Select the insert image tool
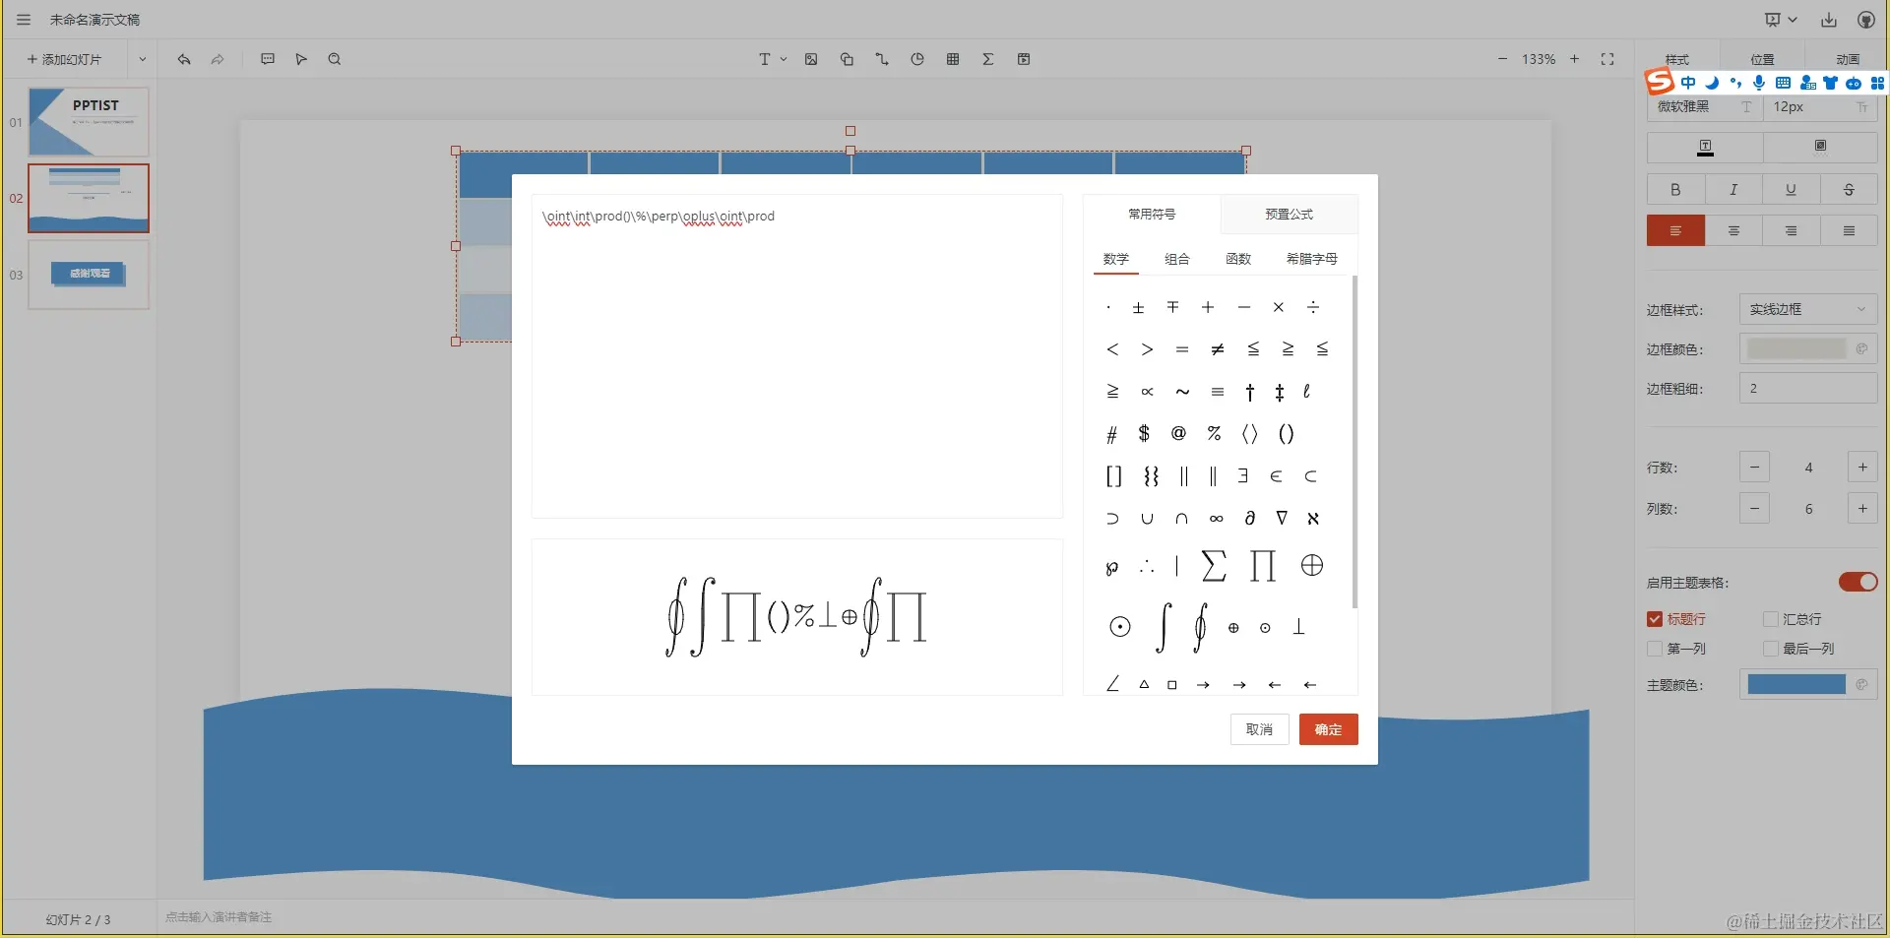1890x938 pixels. coord(810,59)
